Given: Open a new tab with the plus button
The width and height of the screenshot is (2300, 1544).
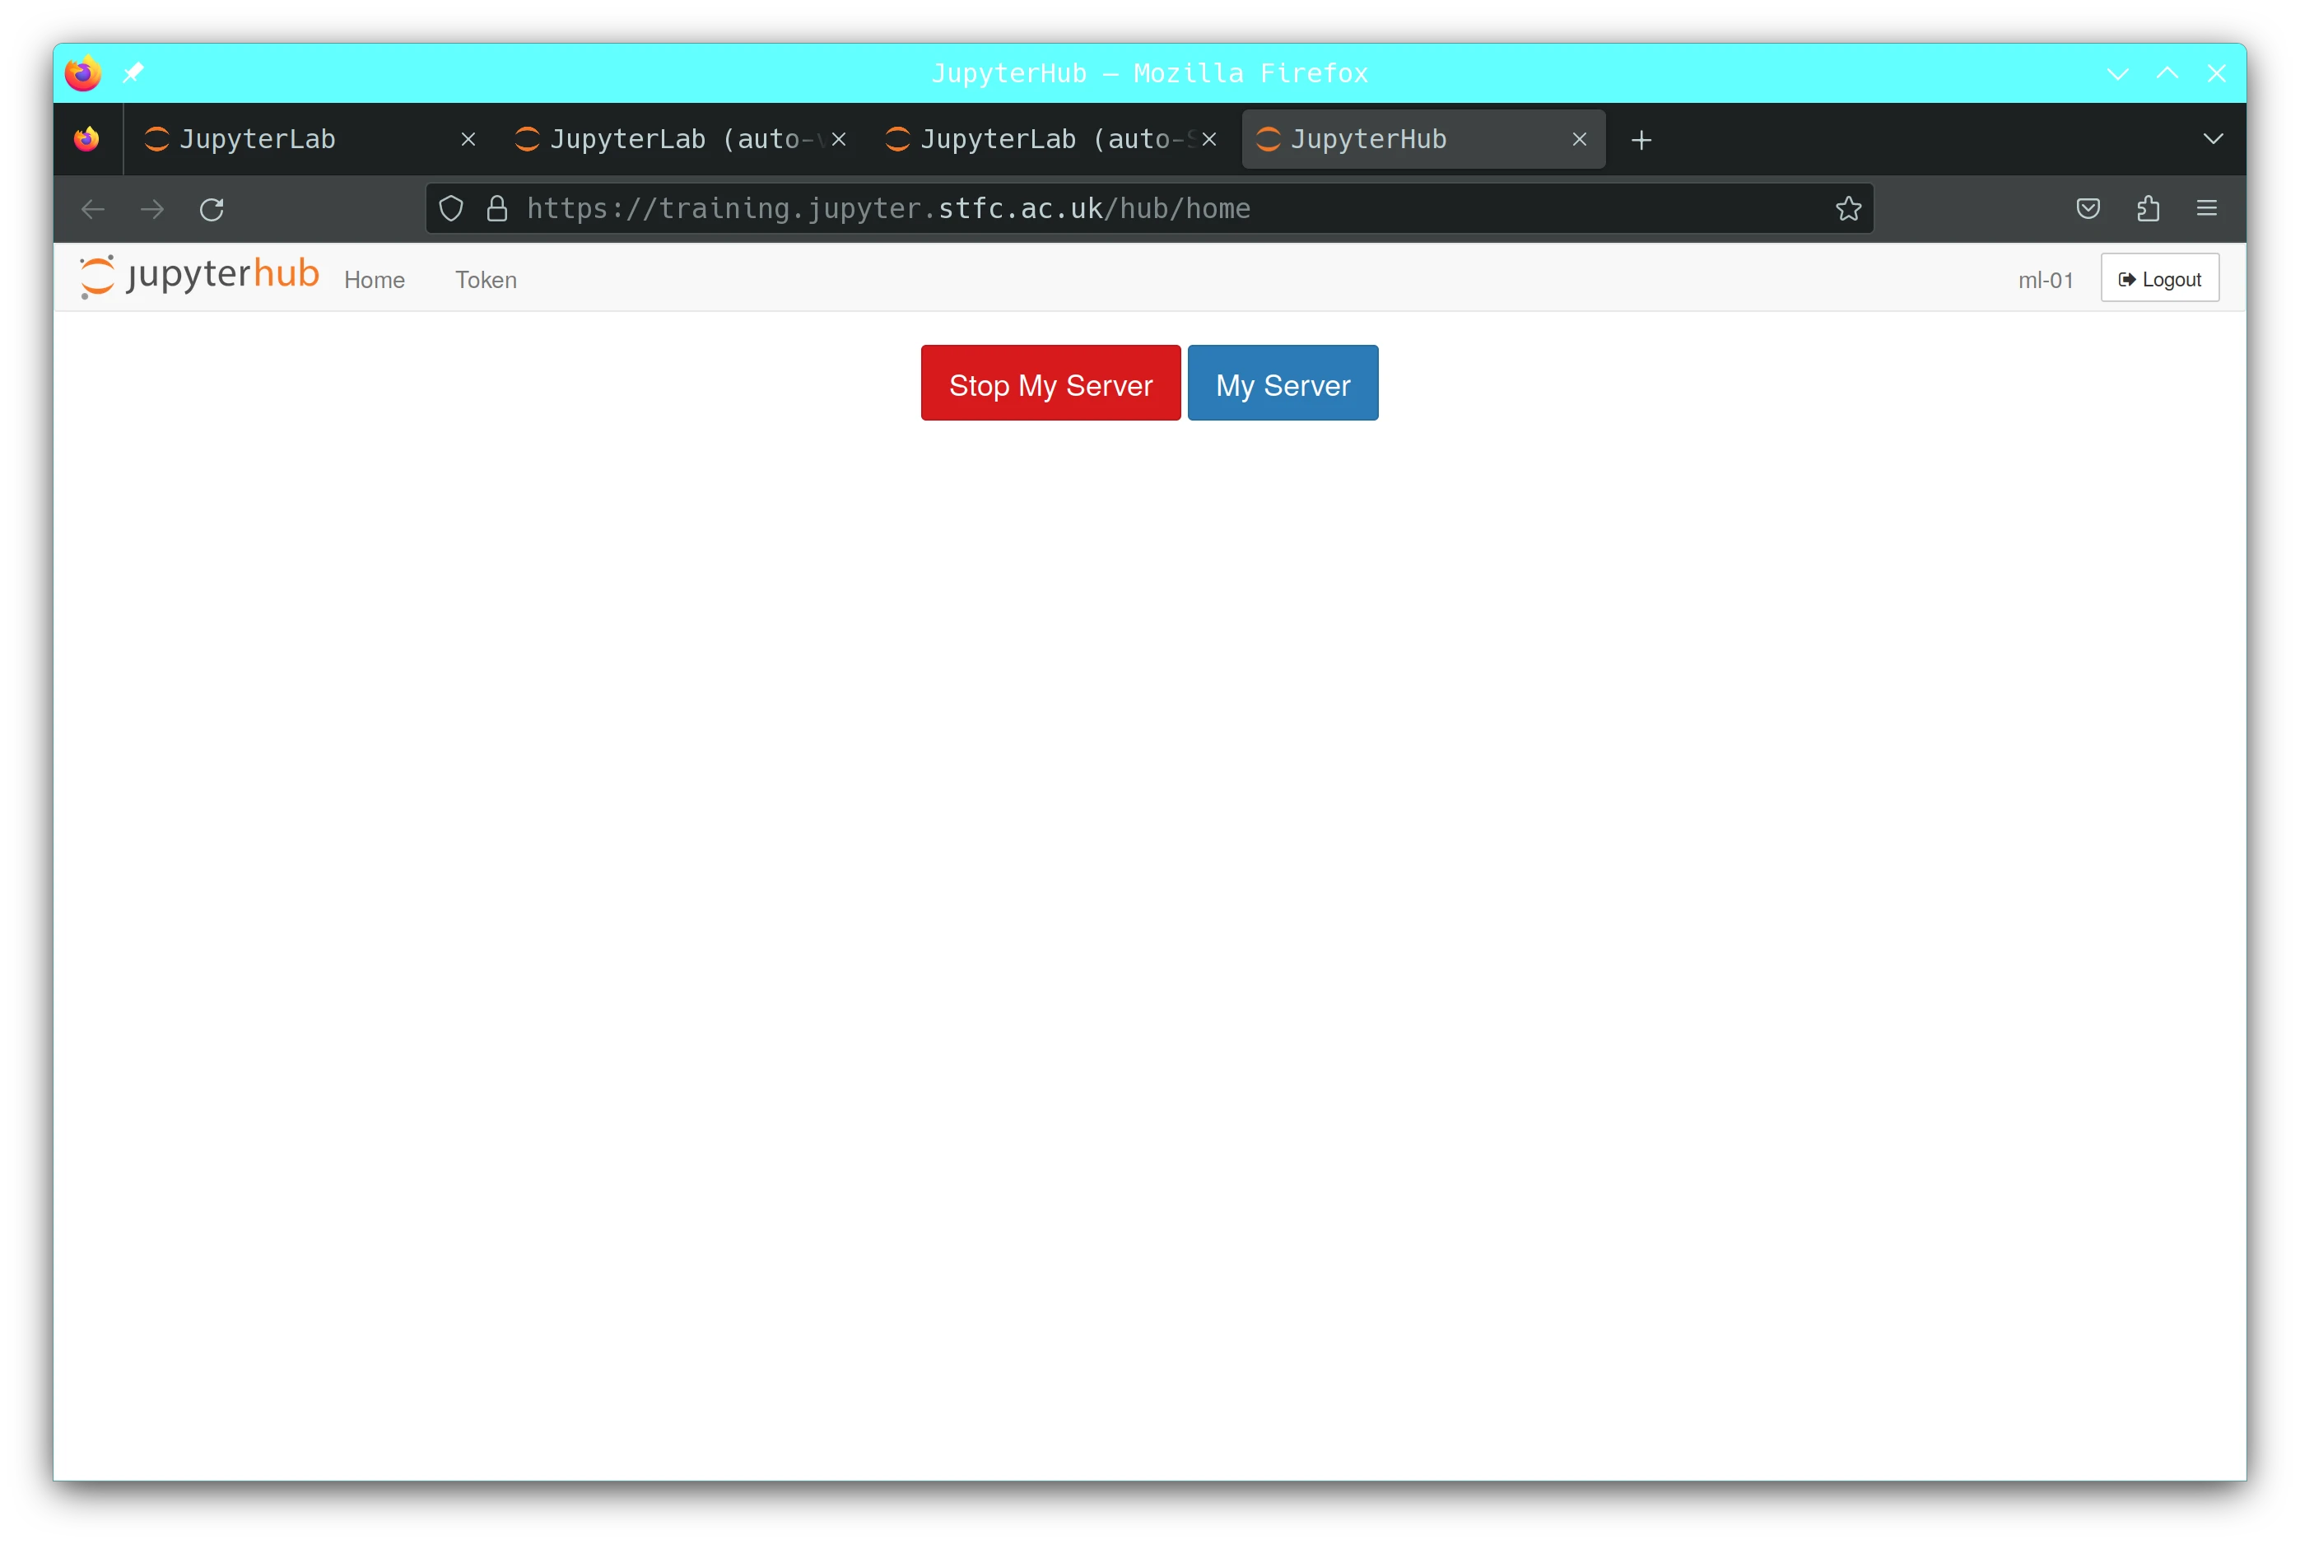Looking at the screenshot, I should tap(1641, 140).
